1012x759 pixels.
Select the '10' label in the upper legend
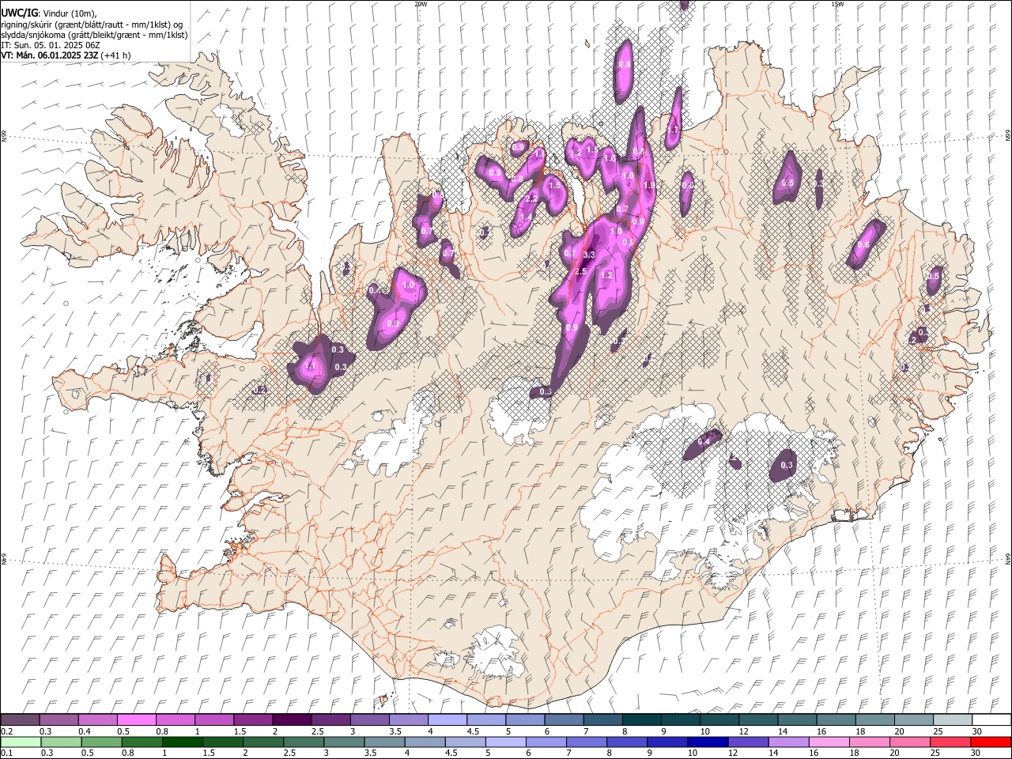[704, 731]
